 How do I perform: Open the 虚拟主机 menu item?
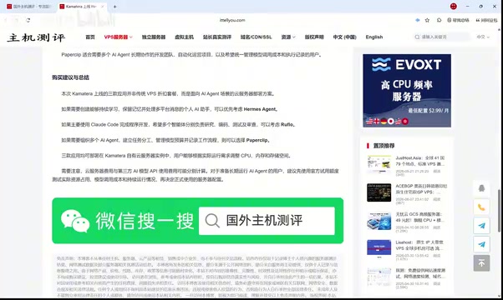184,37
